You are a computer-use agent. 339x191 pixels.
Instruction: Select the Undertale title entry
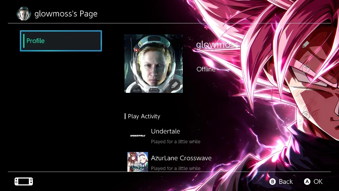166,131
